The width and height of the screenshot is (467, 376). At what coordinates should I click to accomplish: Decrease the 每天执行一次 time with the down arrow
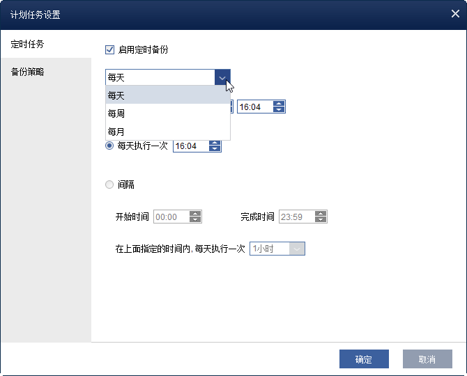tap(215, 149)
